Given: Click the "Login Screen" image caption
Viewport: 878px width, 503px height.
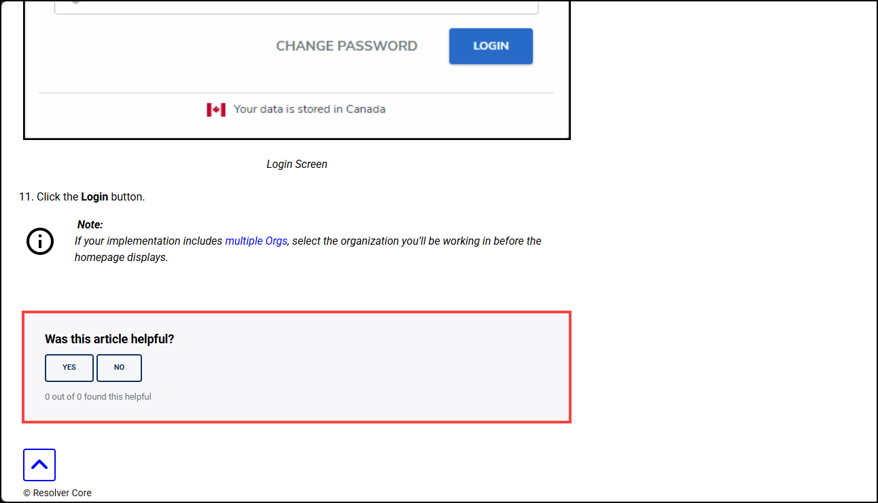Looking at the screenshot, I should (297, 164).
